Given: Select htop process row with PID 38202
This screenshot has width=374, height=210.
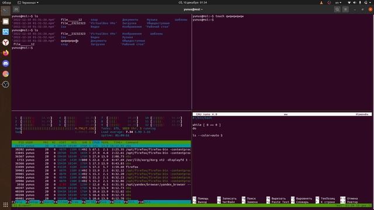Looking at the screenshot, I should point(101,149).
